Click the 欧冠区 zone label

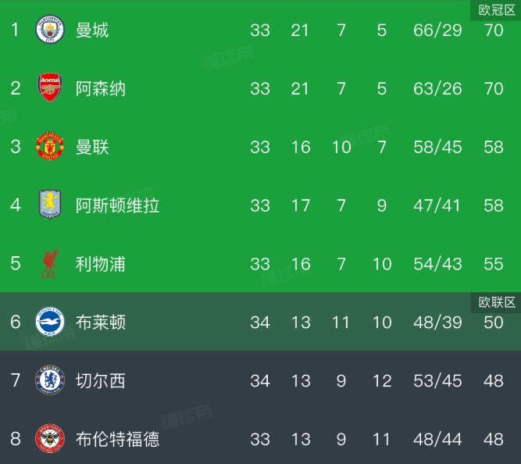(495, 9)
